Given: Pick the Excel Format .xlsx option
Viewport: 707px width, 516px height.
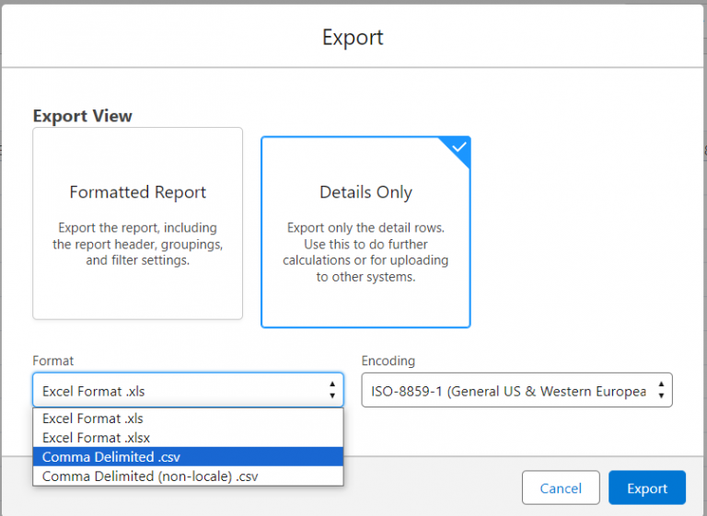Looking at the screenshot, I should pos(97,438).
